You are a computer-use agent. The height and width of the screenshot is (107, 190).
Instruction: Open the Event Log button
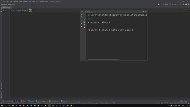pyautogui.click(x=184, y=101)
